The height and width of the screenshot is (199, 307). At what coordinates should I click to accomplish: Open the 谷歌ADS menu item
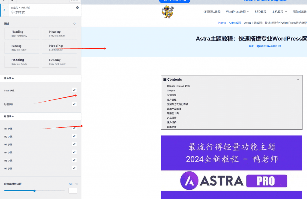pos(300,12)
